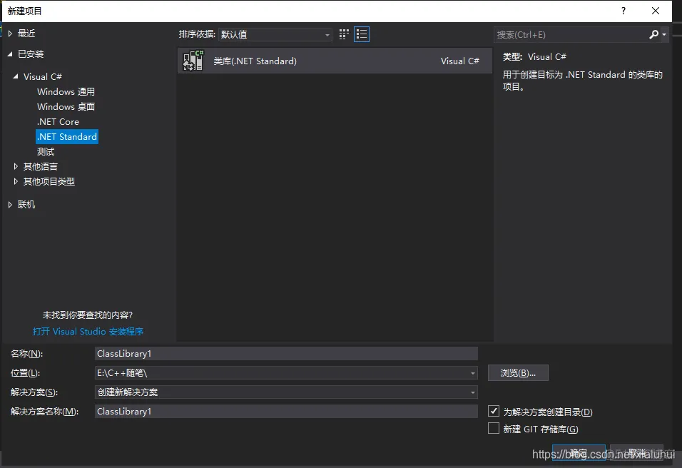Switch to medium icons list view
The height and width of the screenshot is (468, 682).
click(362, 34)
